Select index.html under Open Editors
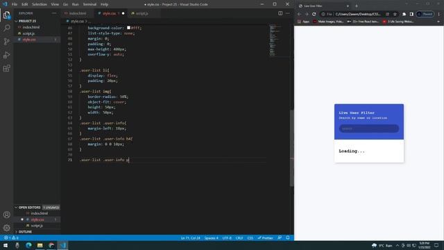Screen dimensions: 444x250 (40, 213)
